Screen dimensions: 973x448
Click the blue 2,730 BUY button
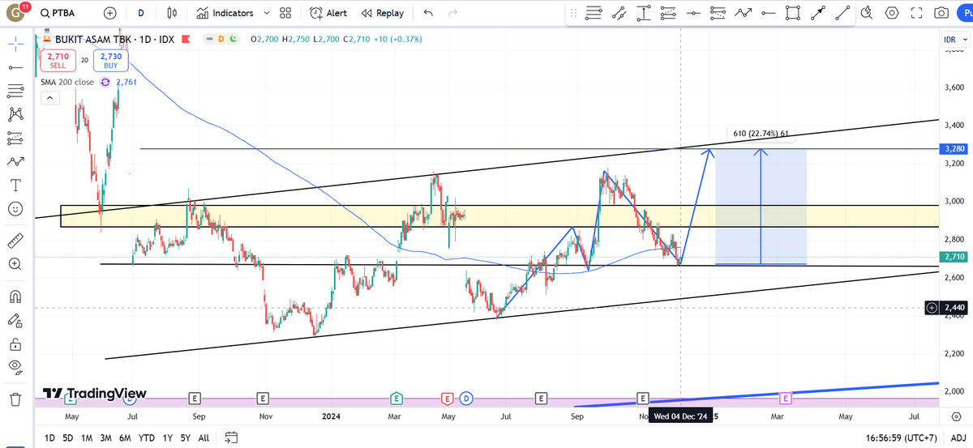click(110, 61)
